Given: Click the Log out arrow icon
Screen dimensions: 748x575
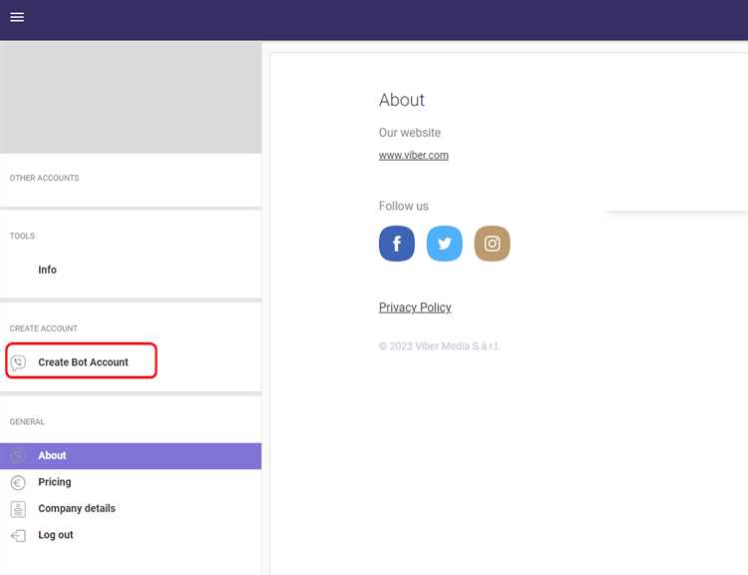Looking at the screenshot, I should (x=18, y=535).
